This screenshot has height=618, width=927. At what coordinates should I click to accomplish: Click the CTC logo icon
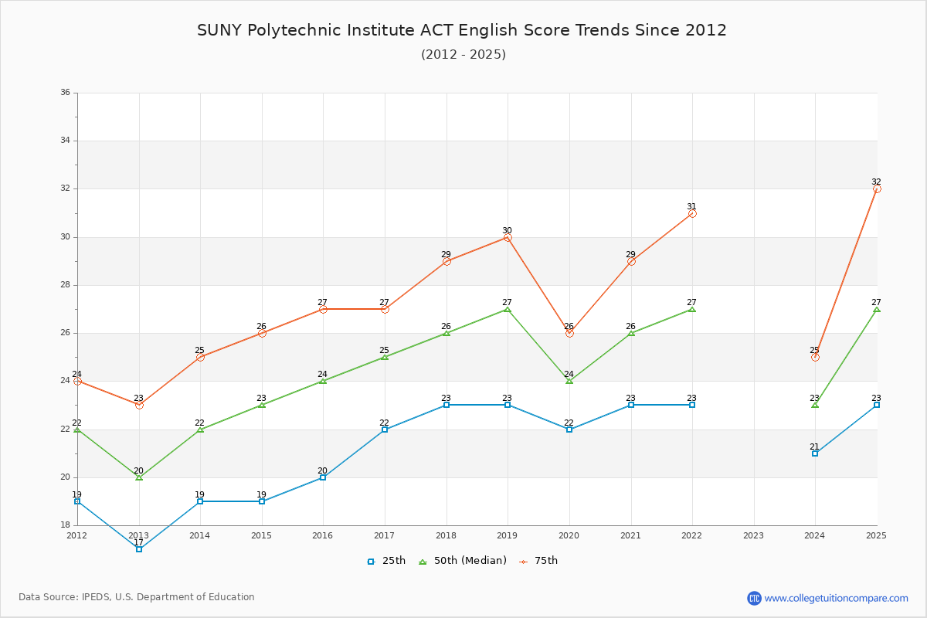click(x=754, y=598)
